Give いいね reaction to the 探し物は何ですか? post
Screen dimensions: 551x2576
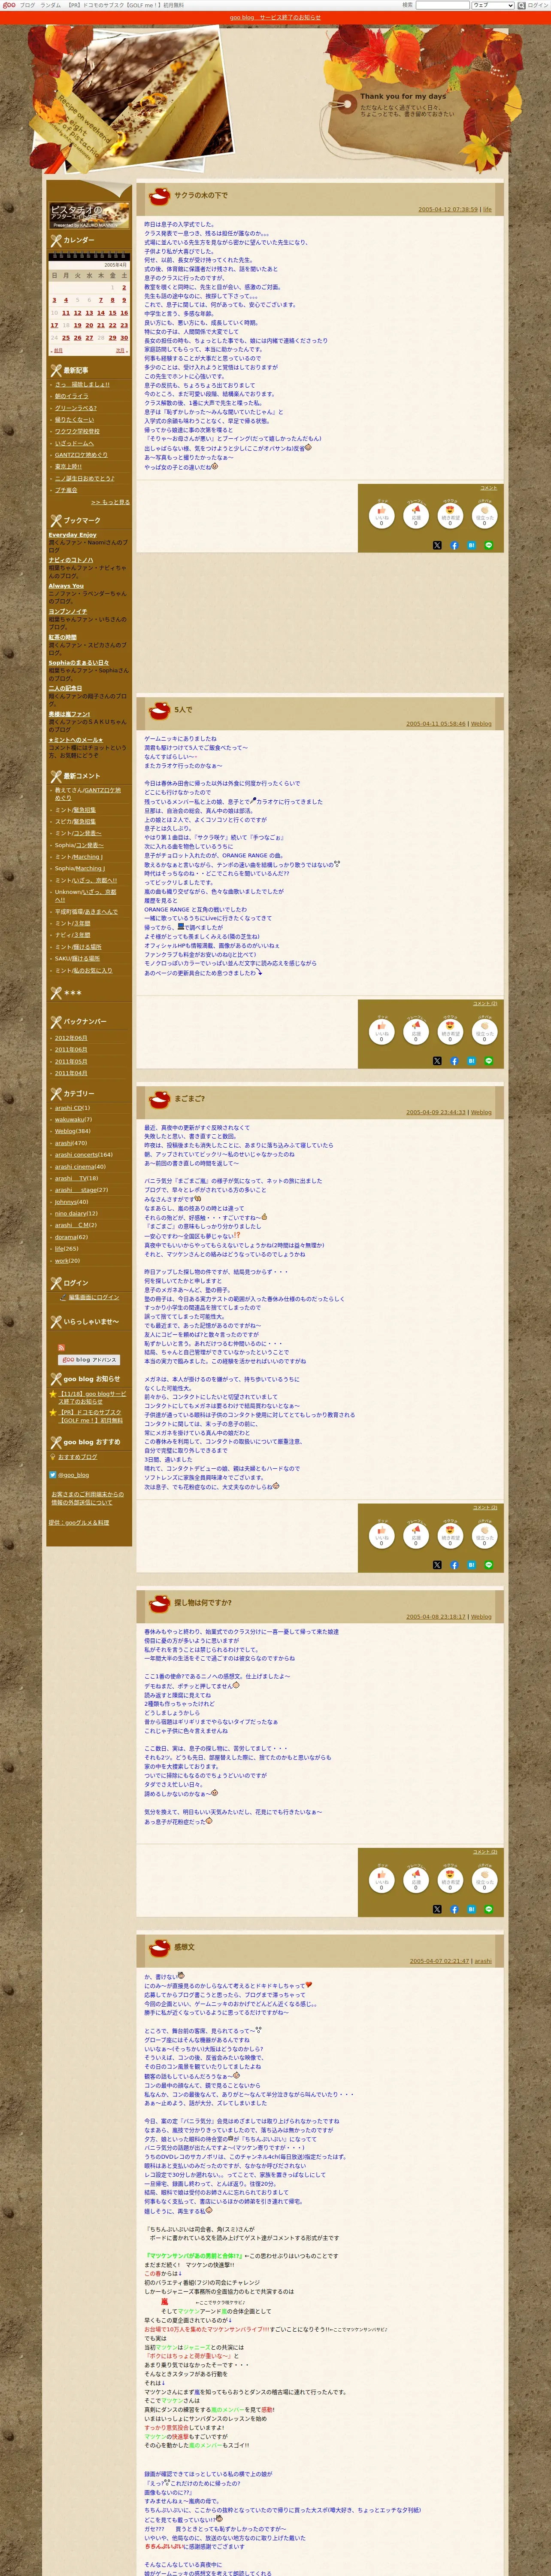[381, 1879]
